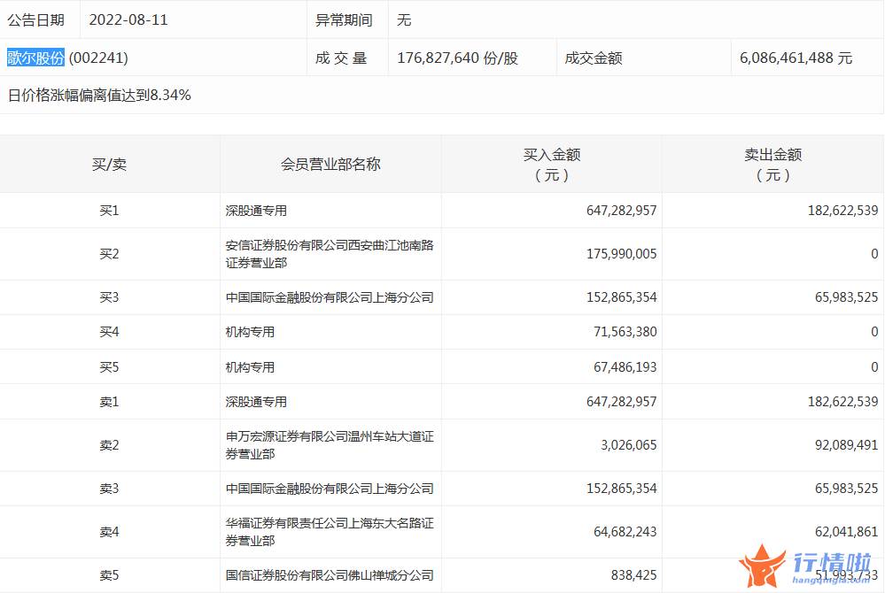
Task: Click 中国国际金融 上海分公司 in 卖3 row
Action: (x=330, y=489)
